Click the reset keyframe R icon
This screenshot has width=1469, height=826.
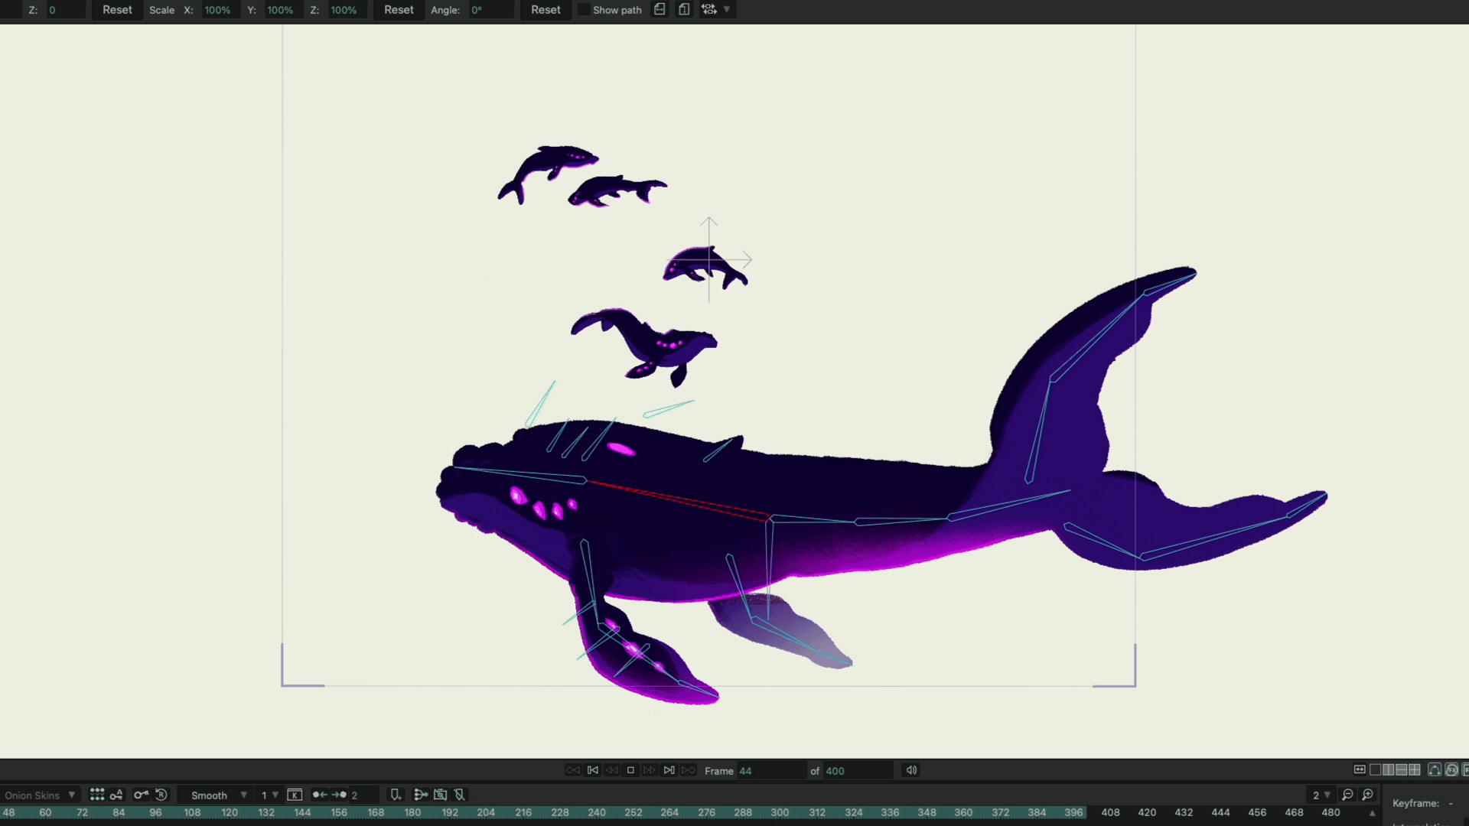(161, 795)
